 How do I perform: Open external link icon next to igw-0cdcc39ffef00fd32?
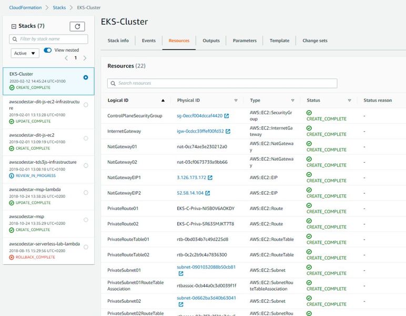pyautogui.click(x=228, y=132)
